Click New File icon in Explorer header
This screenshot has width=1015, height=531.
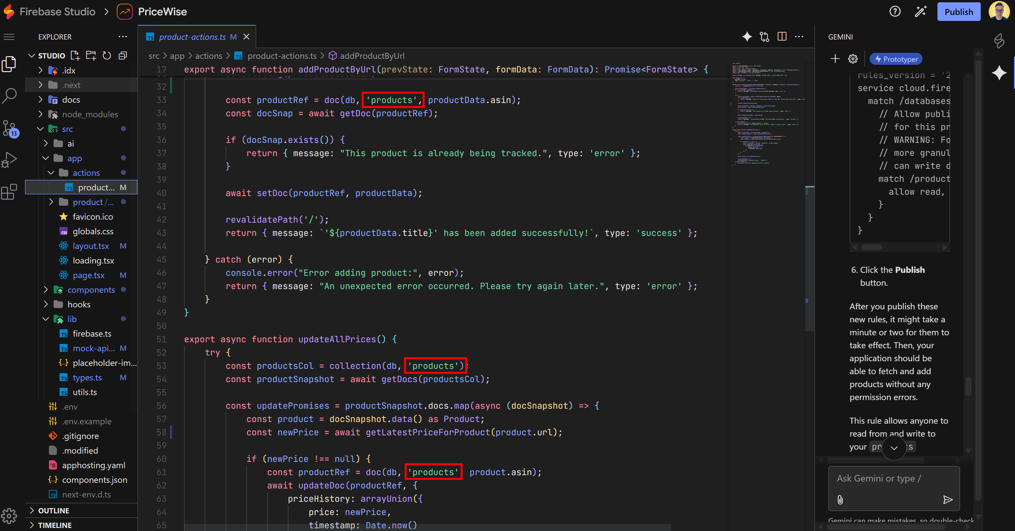75,55
